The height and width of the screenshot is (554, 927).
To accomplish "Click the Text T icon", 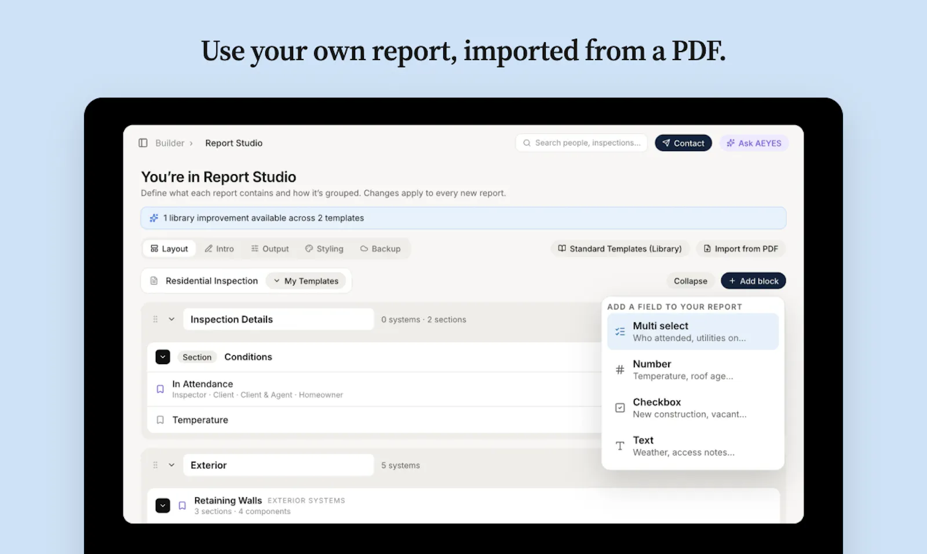I will [x=620, y=446].
